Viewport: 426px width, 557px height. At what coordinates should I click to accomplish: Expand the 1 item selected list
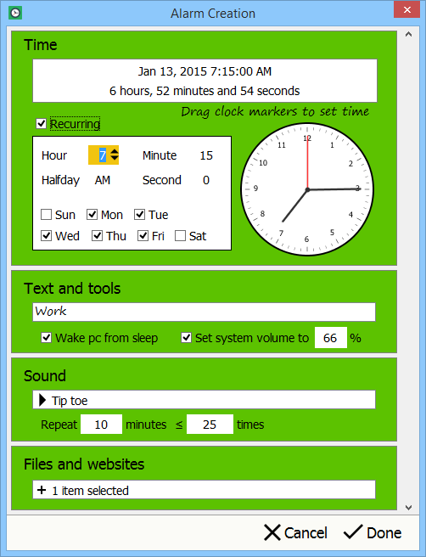tap(205, 490)
